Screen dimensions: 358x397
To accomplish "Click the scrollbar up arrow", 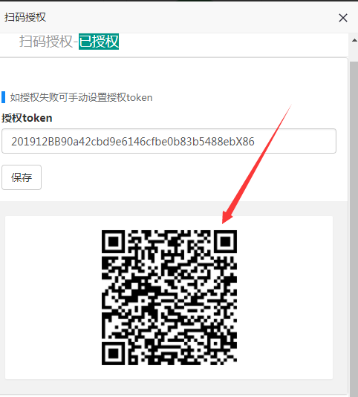I will coord(354,40).
